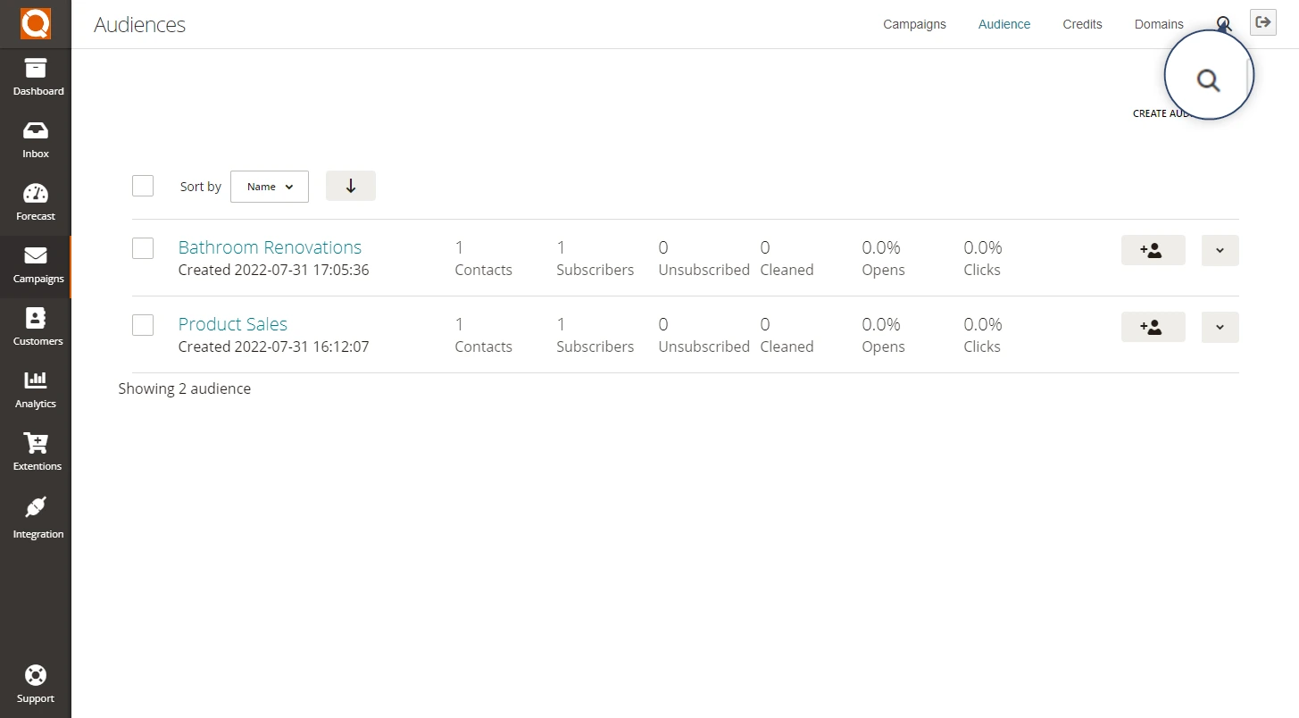Go to the Inbox sidebar icon
Viewport: 1299px width, 718px height.
[x=36, y=140]
